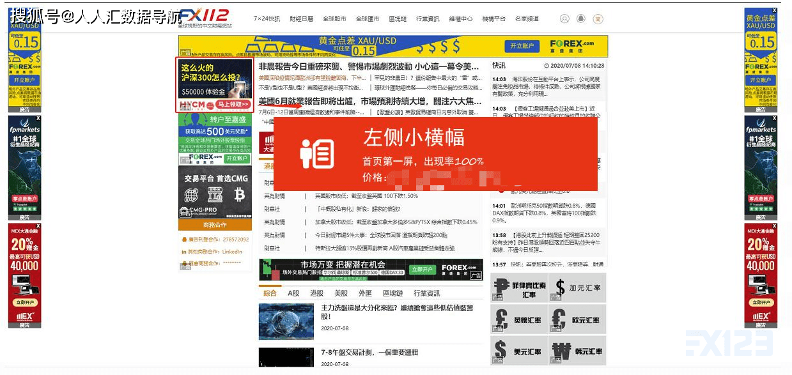Click 马上领取>> button in HYCM ad
The height and width of the screenshot is (375, 792).
coord(233,104)
